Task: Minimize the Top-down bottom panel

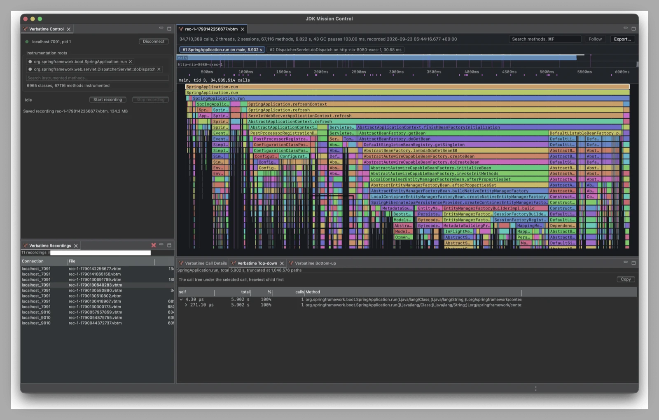Action: click(626, 262)
